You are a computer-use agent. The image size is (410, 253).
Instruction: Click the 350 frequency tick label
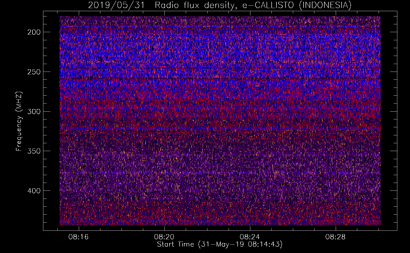pyautogui.click(x=34, y=151)
